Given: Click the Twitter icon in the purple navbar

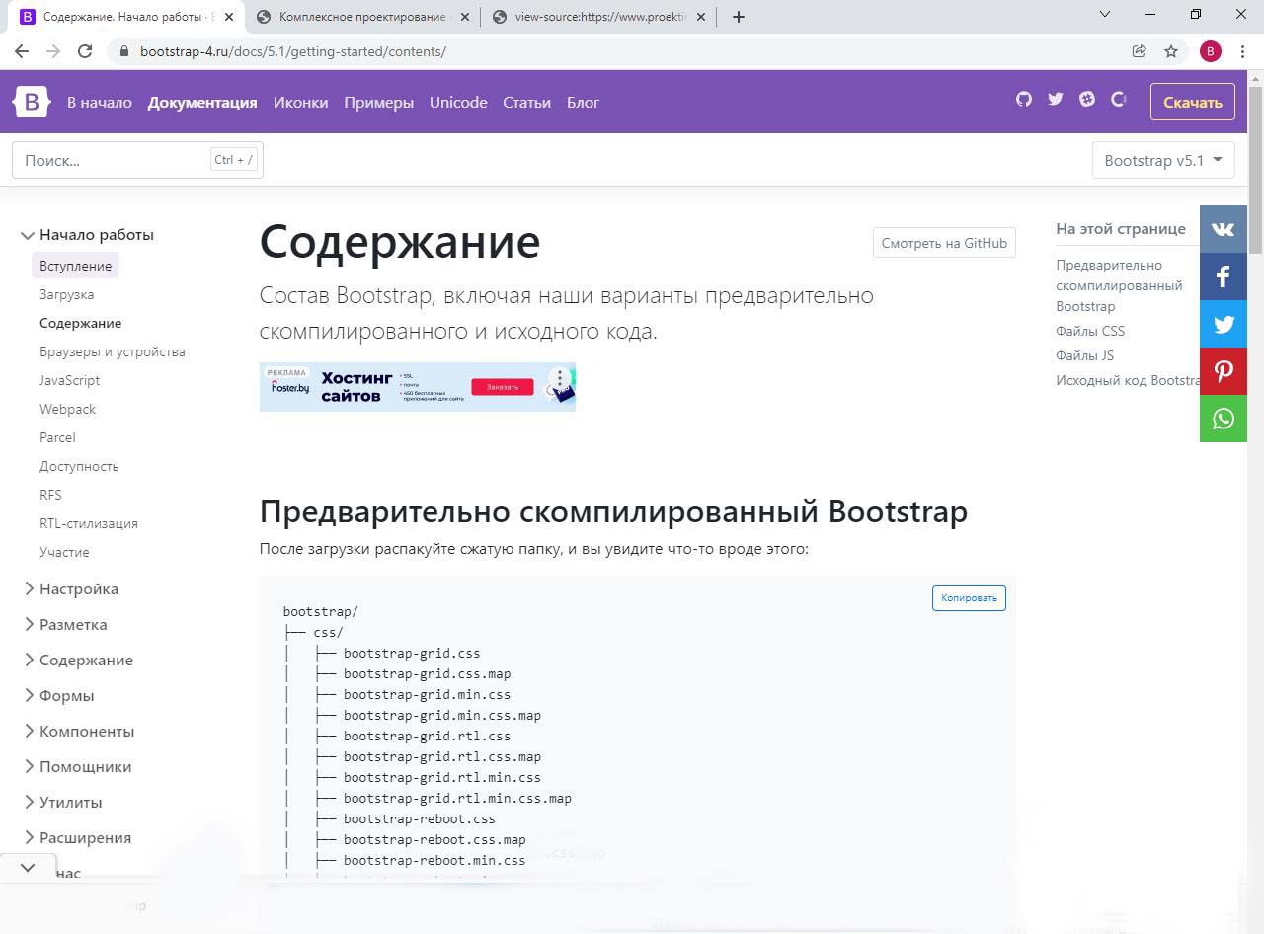Looking at the screenshot, I should [x=1056, y=99].
